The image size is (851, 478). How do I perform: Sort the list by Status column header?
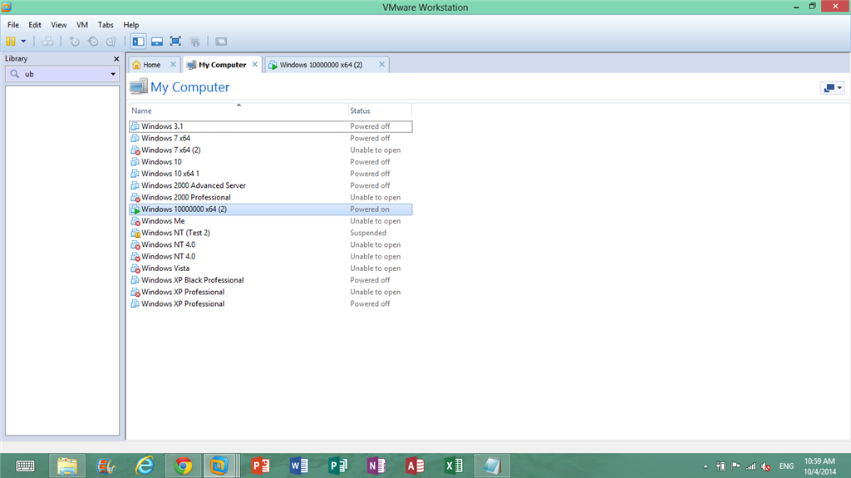tap(380, 111)
